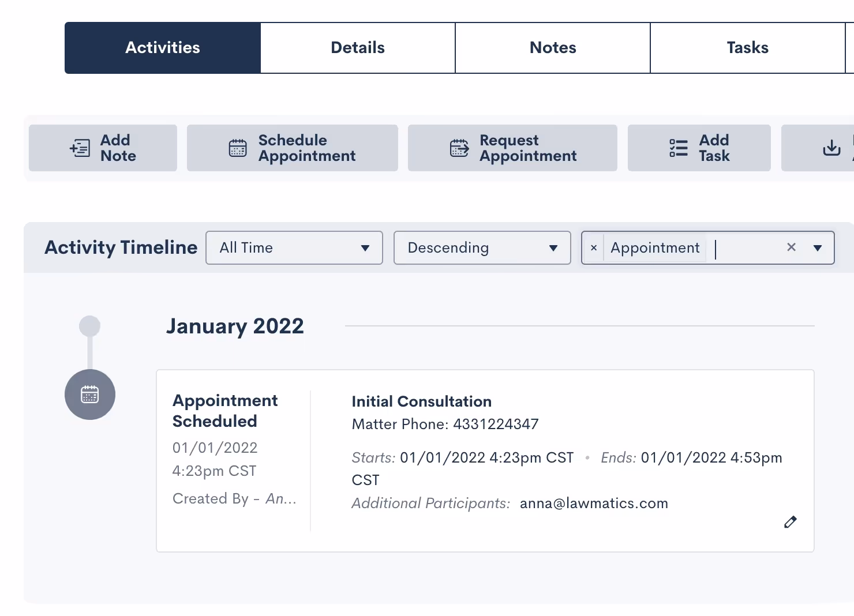Open the All Time range dropdown
Image resolution: width=854 pixels, height=616 pixels.
pos(294,248)
